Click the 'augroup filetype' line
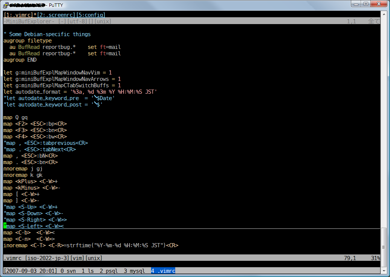The width and height of the screenshot is (390, 277). pyautogui.click(x=28, y=41)
